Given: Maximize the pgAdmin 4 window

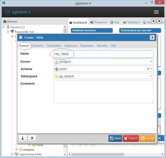Looking at the screenshot, I should click(x=152, y=2).
